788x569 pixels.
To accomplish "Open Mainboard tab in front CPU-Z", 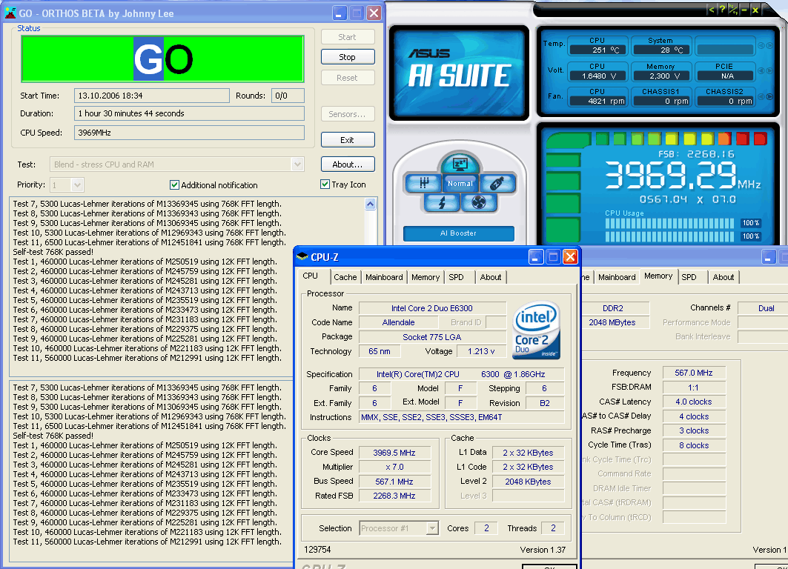I will pos(384,277).
